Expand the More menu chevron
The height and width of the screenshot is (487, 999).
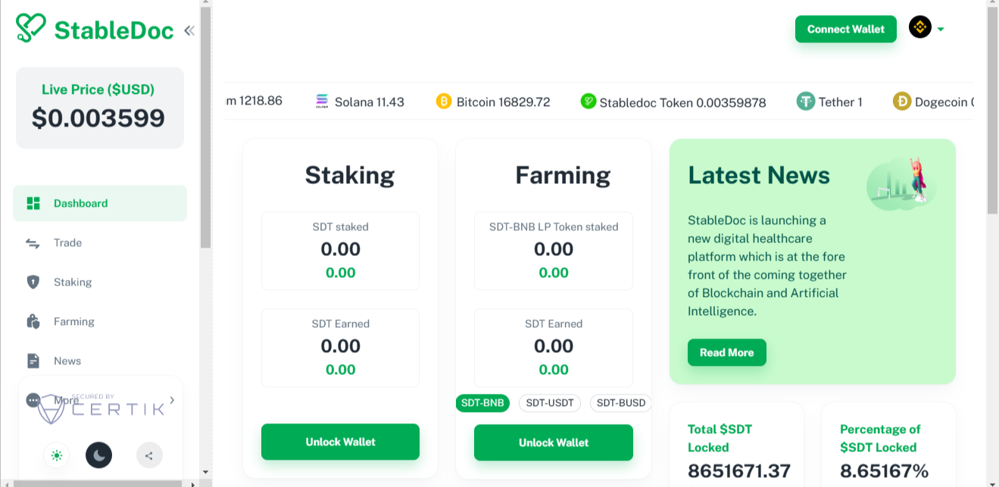[x=172, y=400]
